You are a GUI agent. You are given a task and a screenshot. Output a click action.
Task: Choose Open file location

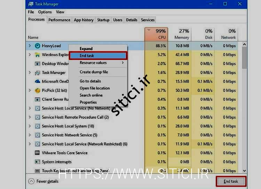pos(98,88)
